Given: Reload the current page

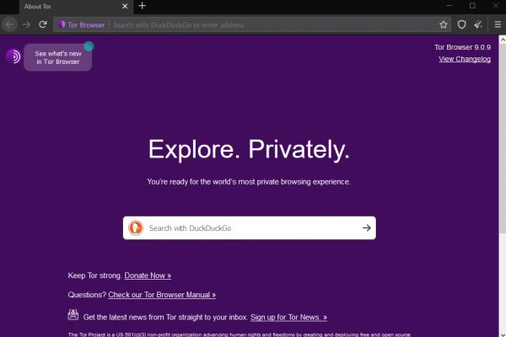Looking at the screenshot, I should pyautogui.click(x=43, y=24).
